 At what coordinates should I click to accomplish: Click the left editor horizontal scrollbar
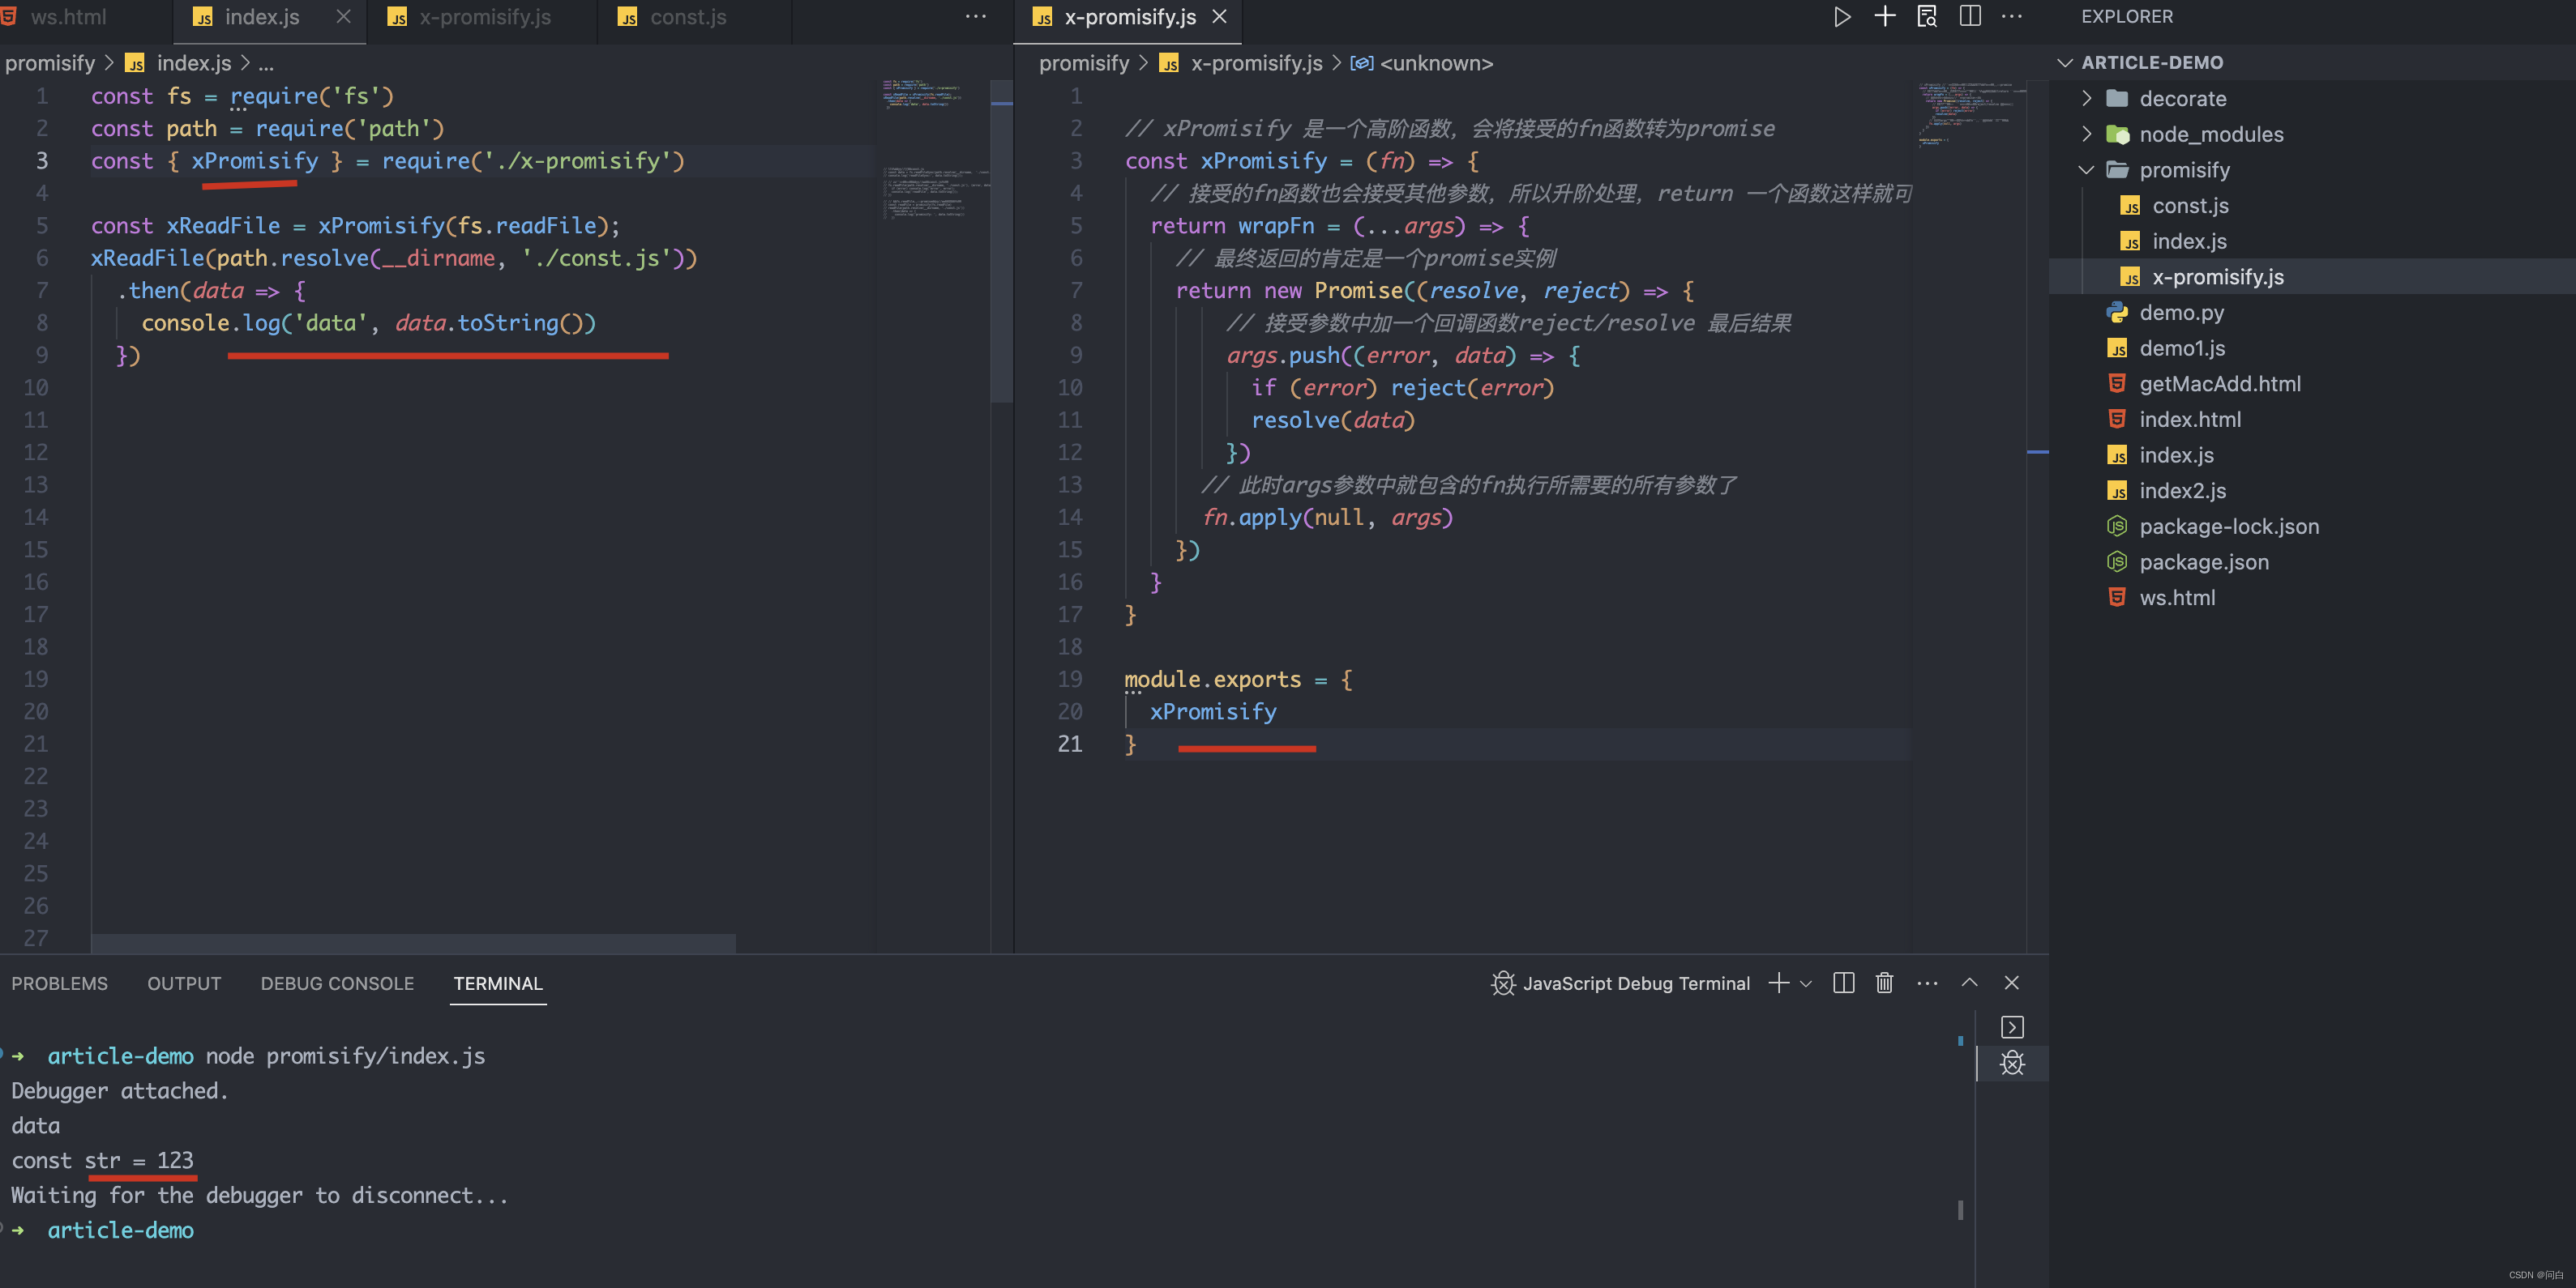point(413,942)
